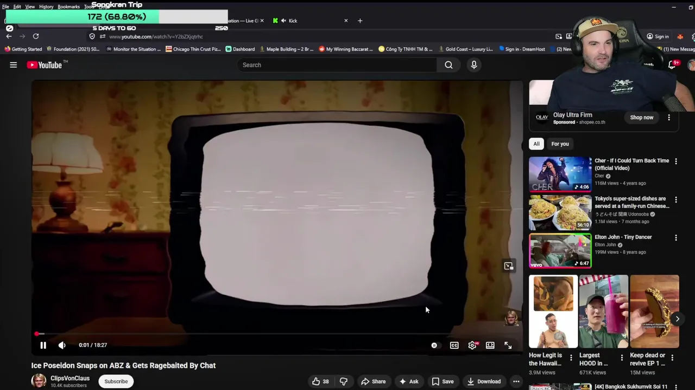Open Sign in - DreamHost bookmark
This screenshot has height=390, width=695.
tap(522, 49)
